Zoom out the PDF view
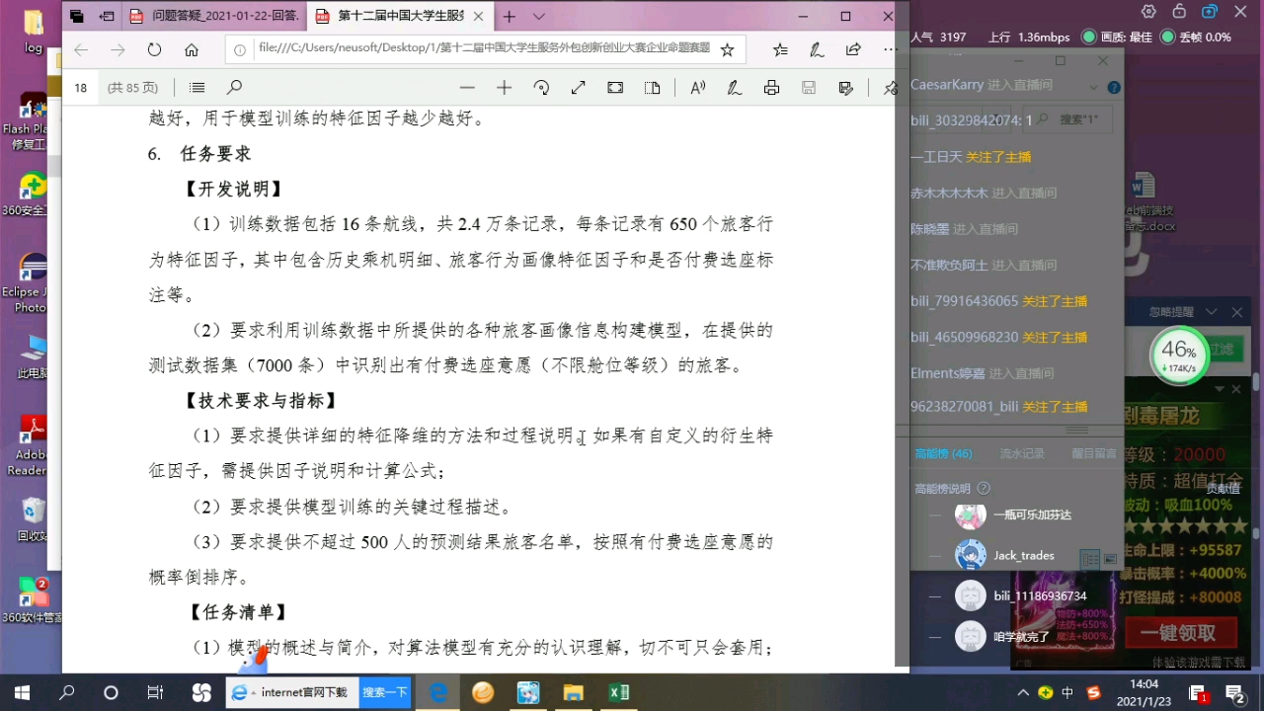 [x=467, y=88]
